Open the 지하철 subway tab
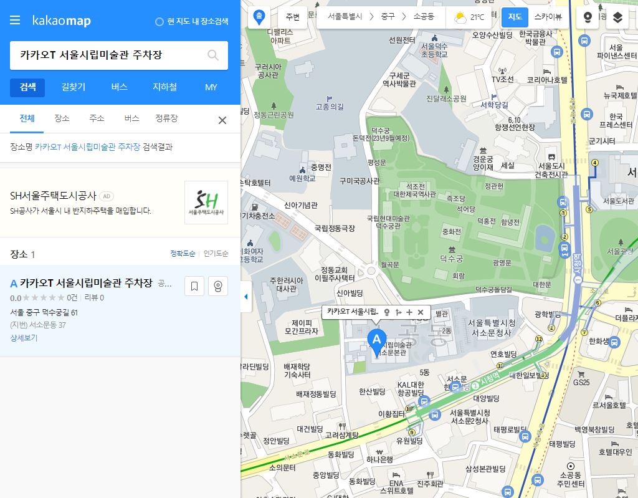The image size is (638, 498). tap(164, 87)
